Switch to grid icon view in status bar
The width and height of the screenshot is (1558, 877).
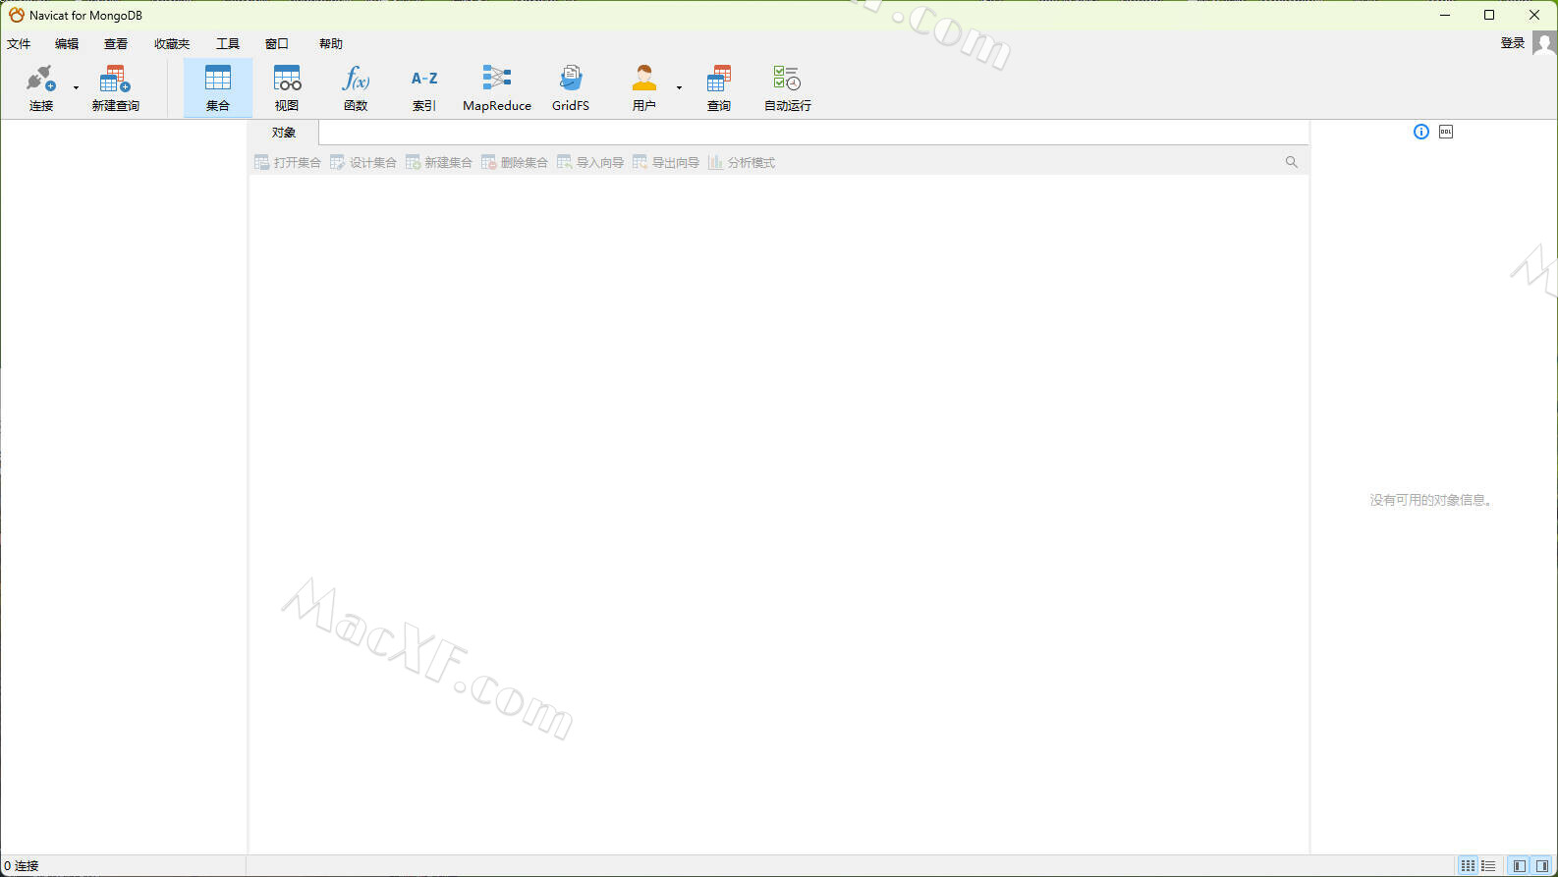(1468, 865)
